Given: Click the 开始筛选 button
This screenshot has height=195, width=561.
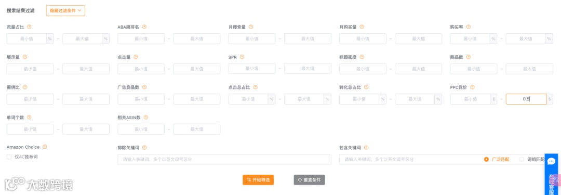Looking at the screenshot, I should tap(258, 179).
